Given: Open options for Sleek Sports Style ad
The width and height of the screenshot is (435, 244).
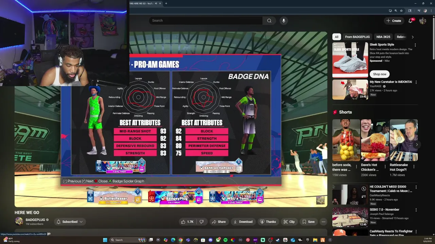Looking at the screenshot, I should 415,45.
